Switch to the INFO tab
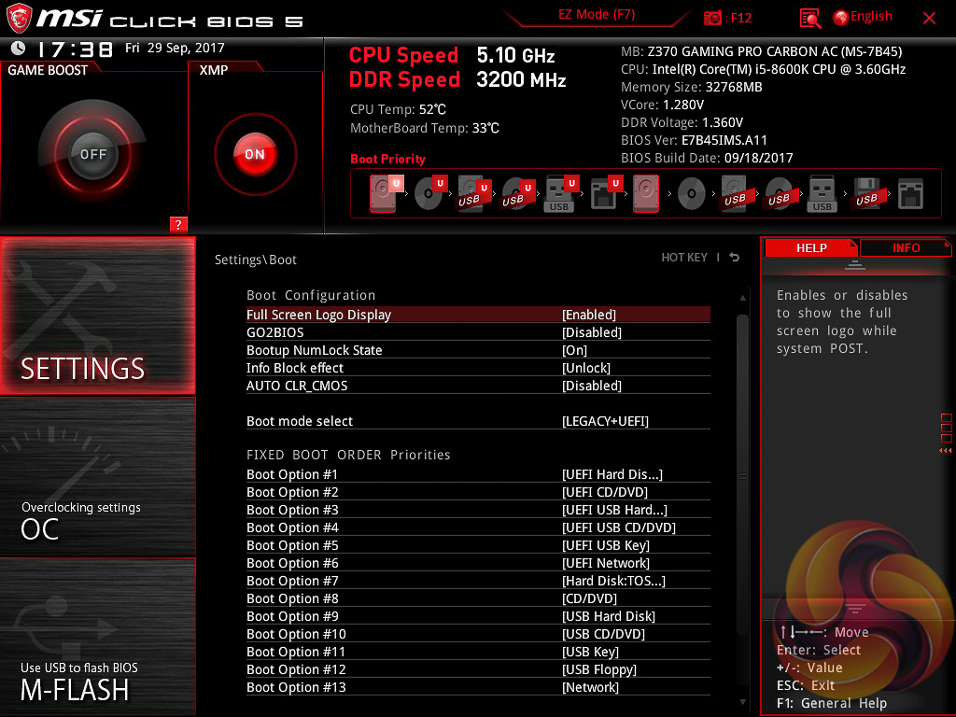 point(906,247)
